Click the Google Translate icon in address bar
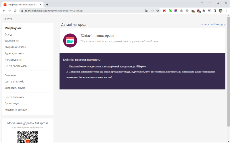The height and width of the screenshot is (143, 230). pyautogui.click(x=146, y=11)
